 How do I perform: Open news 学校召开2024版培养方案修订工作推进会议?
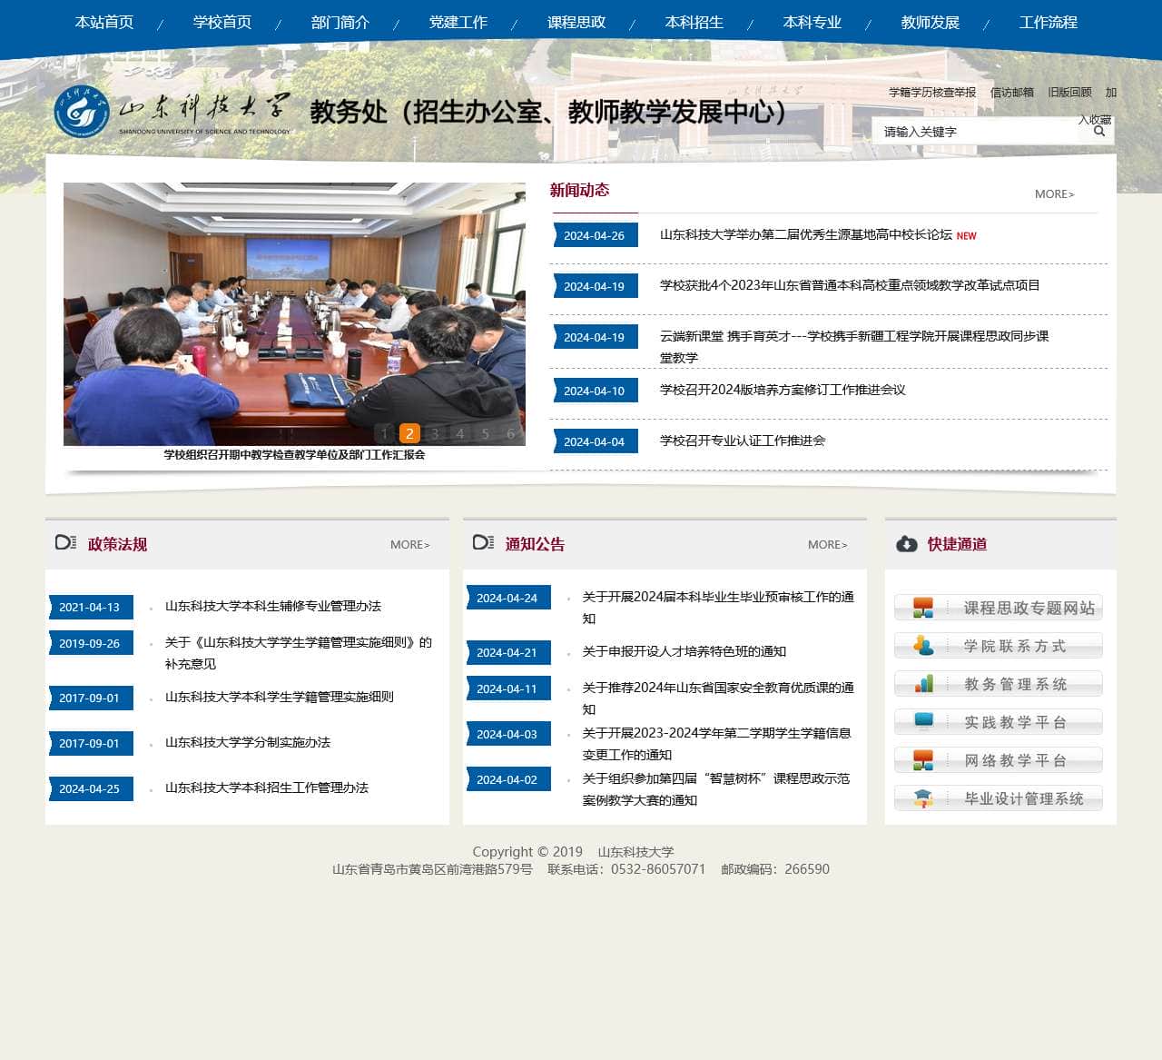click(x=783, y=390)
